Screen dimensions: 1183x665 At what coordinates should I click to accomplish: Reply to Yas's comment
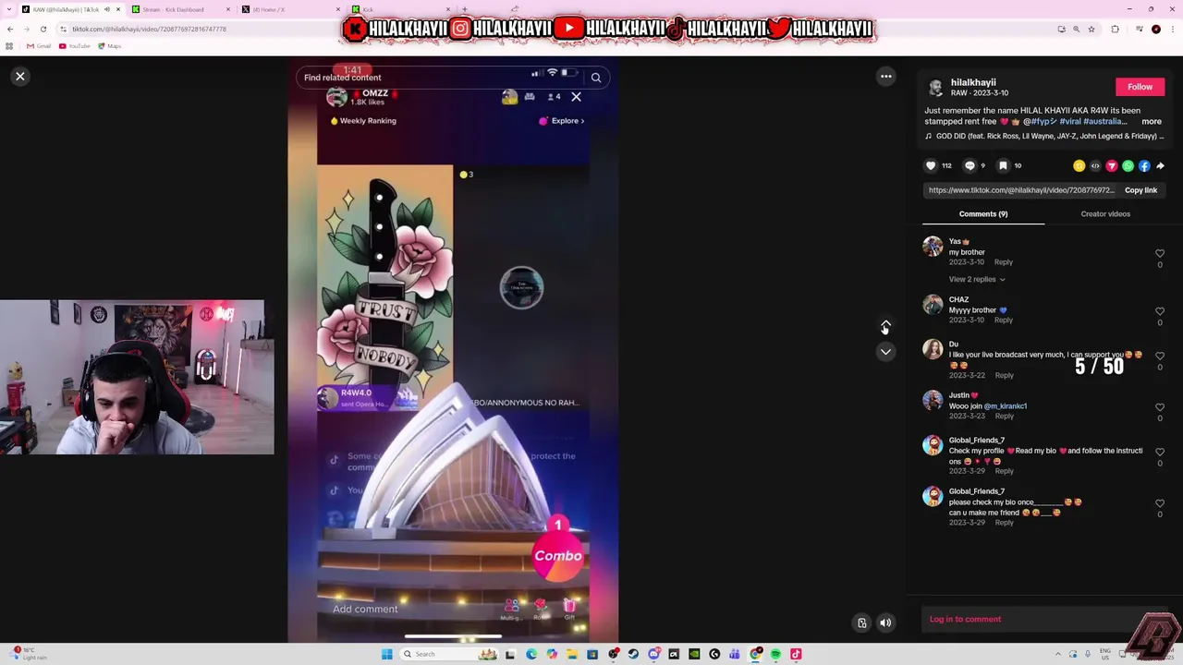[x=1003, y=262]
